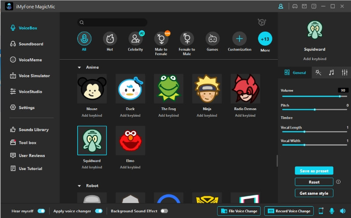Open the Customization category
351x218 pixels.
(239, 39)
